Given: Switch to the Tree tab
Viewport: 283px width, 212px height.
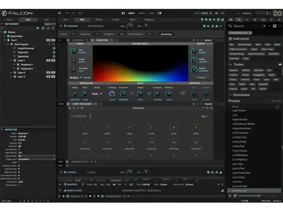Looking at the screenshot, I should pyautogui.click(x=28, y=19).
